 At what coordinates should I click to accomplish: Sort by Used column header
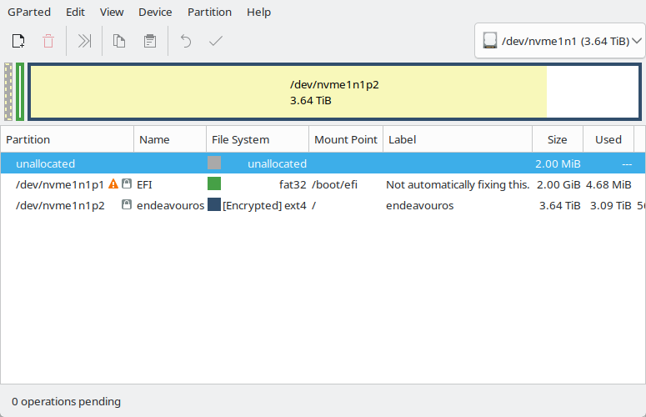[608, 139]
